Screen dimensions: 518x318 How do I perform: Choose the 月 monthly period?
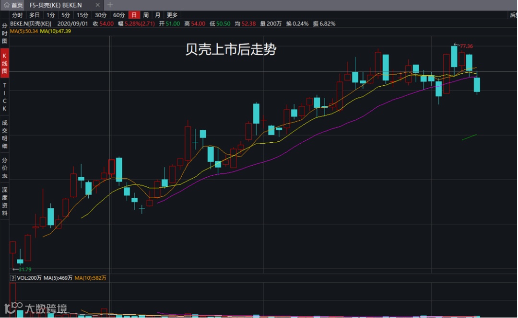click(158, 15)
